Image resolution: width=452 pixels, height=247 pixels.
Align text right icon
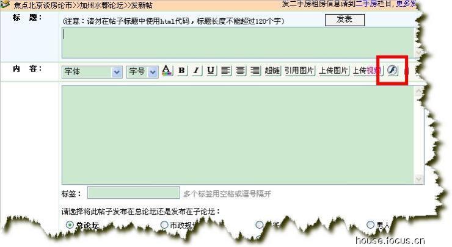[x=255, y=70]
